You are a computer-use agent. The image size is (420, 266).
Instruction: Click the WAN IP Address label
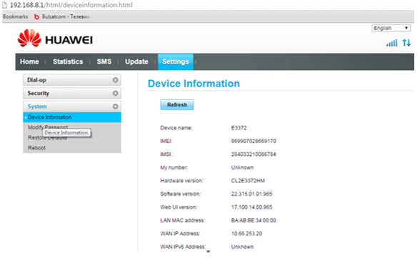pyautogui.click(x=180, y=234)
